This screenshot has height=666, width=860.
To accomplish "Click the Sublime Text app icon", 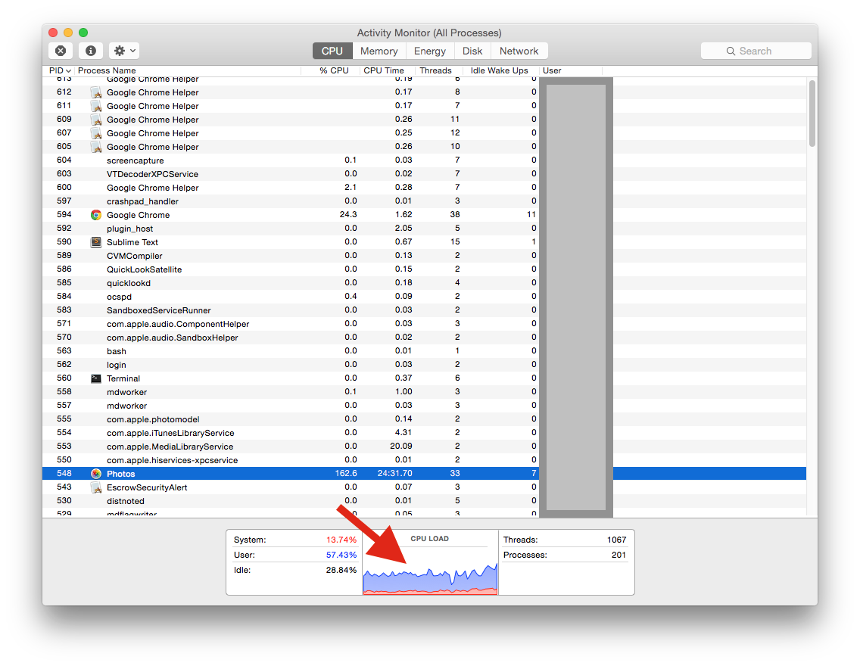I will [96, 242].
